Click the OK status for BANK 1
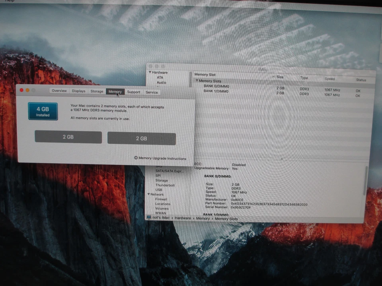 357,96
